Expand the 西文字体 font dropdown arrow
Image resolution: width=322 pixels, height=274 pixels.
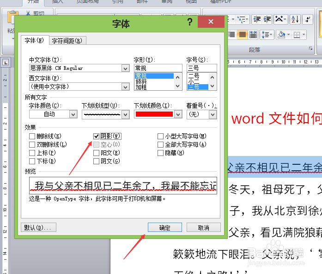point(125,87)
